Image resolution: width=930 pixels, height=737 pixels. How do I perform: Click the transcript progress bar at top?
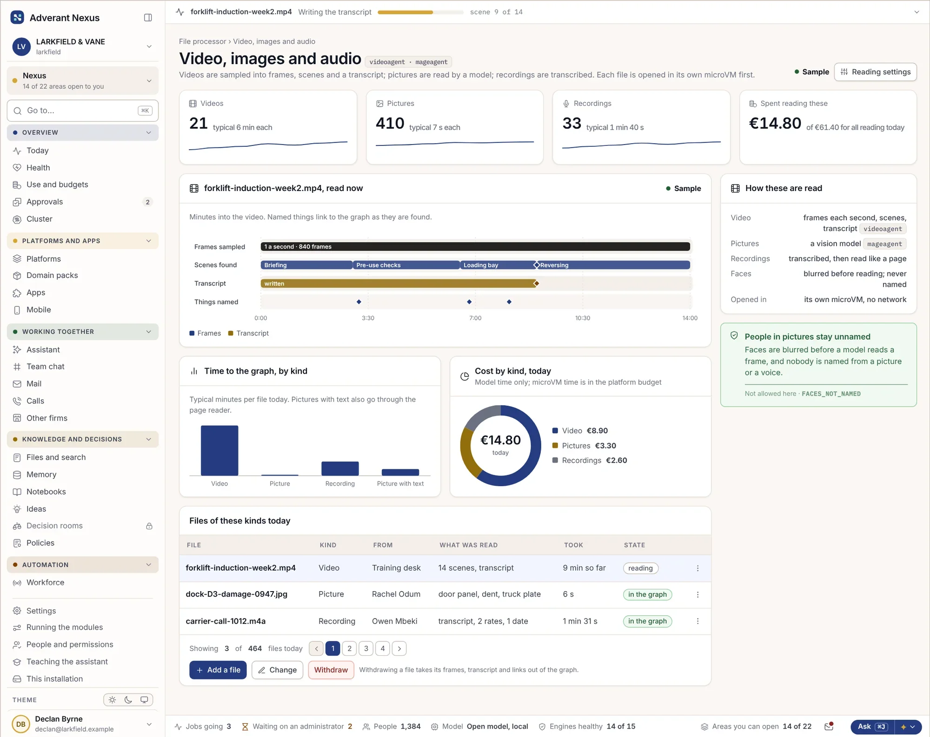pos(420,12)
